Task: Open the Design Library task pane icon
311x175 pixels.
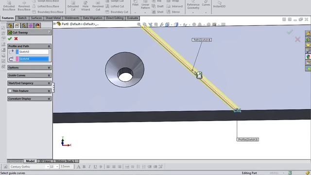Action: click(308, 39)
